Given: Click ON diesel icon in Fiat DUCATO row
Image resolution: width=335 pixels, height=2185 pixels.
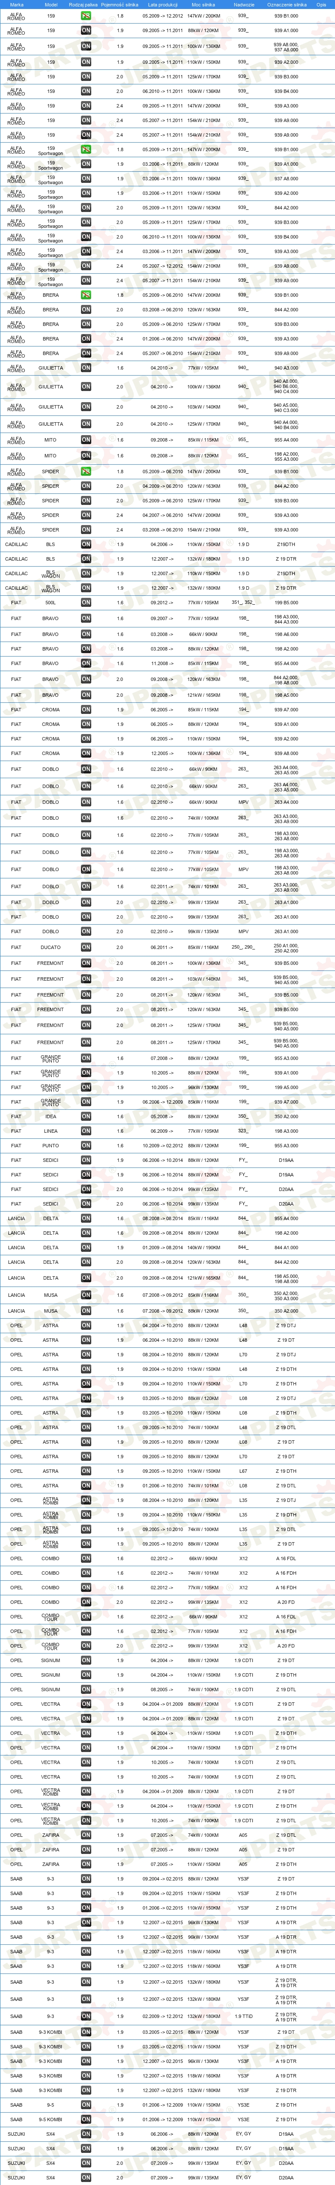Looking at the screenshot, I should 86,947.
